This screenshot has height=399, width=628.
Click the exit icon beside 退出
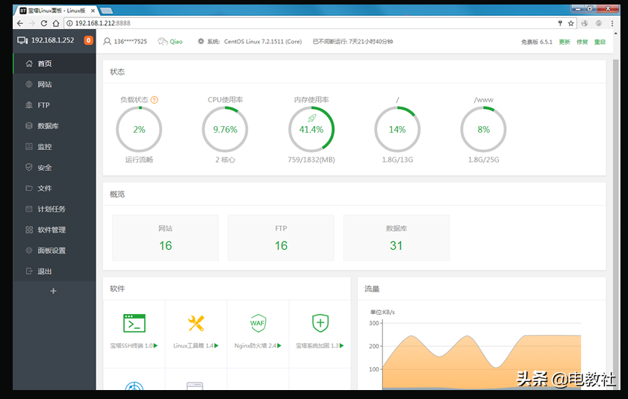[29, 271]
